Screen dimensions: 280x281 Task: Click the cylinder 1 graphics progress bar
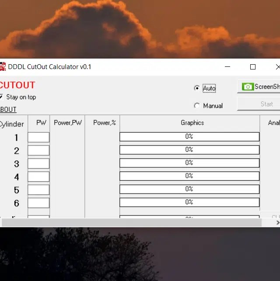[x=189, y=137]
